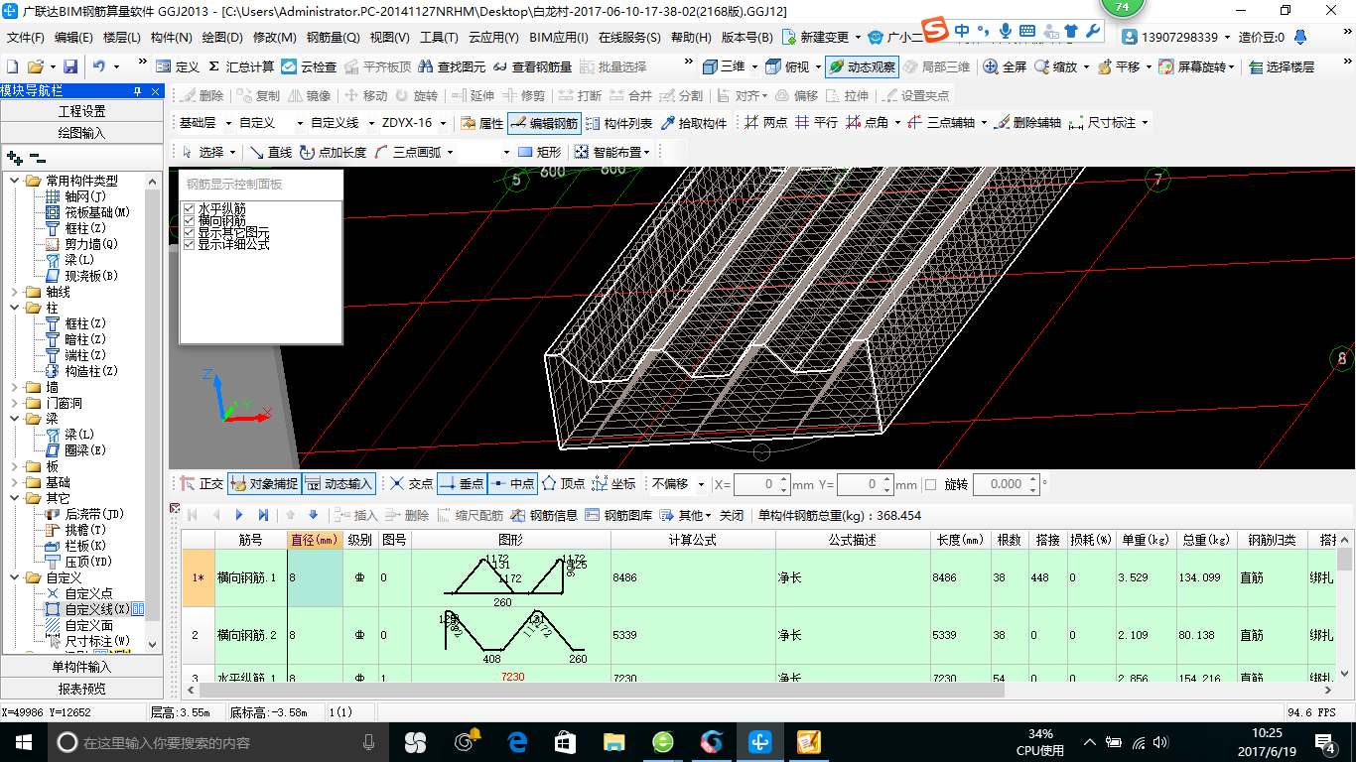Image resolution: width=1356 pixels, height=762 pixels.
Task: Toggle 编辑钢筋 edit rebar
Action: pyautogui.click(x=544, y=123)
